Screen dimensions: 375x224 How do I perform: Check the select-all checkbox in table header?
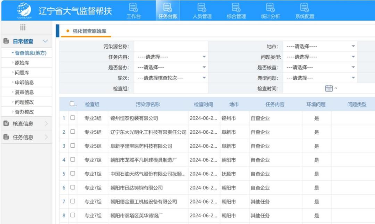pyautogui.click(x=72, y=104)
